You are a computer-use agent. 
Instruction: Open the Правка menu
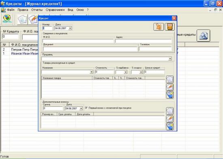point(23,10)
